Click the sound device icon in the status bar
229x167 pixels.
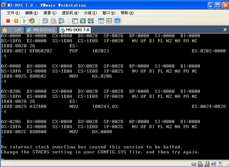[214, 164]
